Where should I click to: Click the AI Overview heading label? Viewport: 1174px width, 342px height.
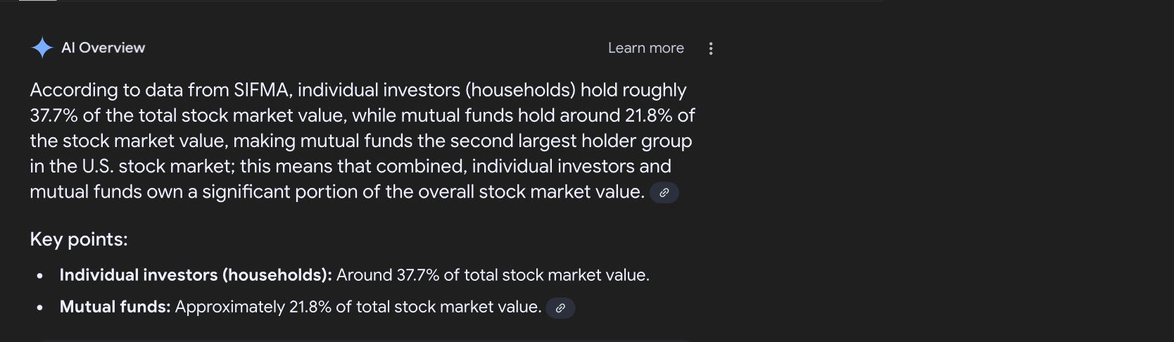coord(103,48)
